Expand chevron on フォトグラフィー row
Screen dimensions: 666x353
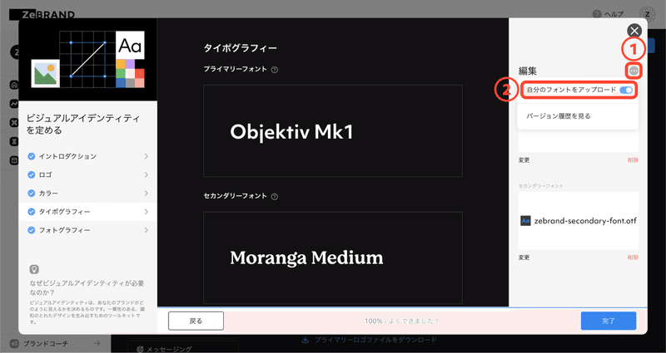[x=147, y=230]
